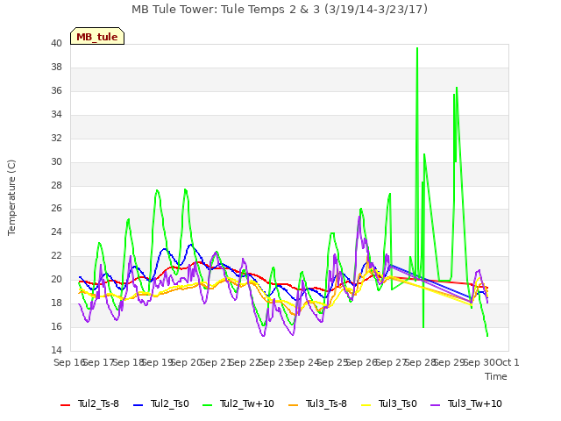Click the orange Tul3_Ts-8 legend swatch

point(294,405)
